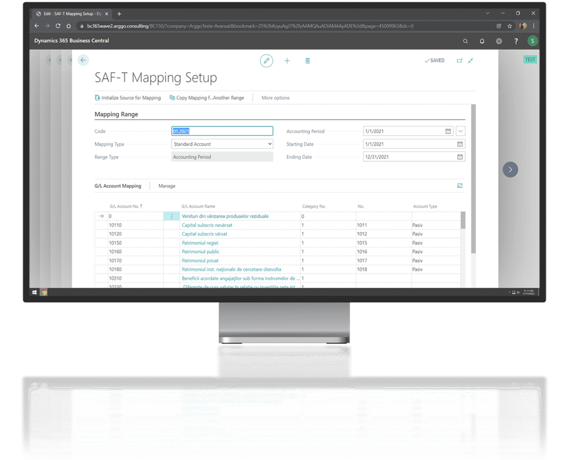Open the Manage menu

pos(167,186)
